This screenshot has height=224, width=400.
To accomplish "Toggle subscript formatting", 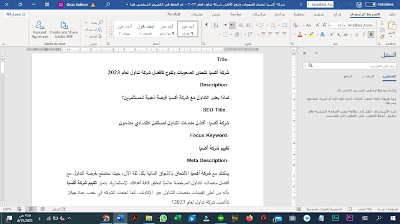I will click(338, 35).
